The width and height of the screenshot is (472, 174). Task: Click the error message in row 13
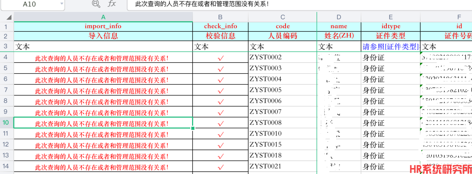click(x=102, y=156)
